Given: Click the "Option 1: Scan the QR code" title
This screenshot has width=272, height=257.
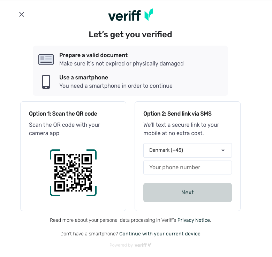Looking at the screenshot, I should 63,114.
